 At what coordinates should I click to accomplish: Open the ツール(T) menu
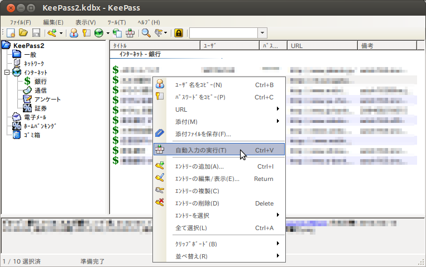click(x=117, y=22)
